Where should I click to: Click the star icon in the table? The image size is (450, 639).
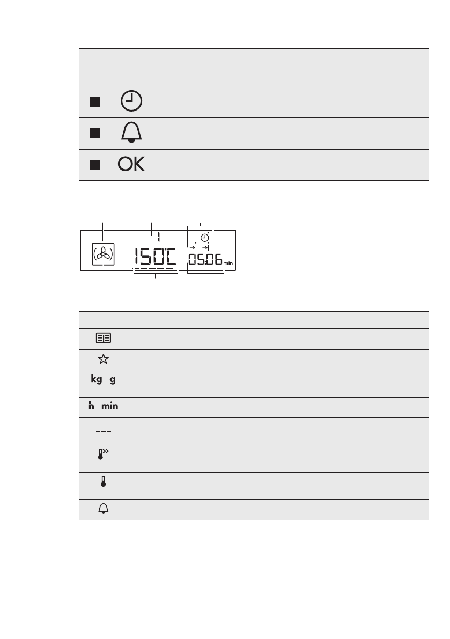tap(102, 359)
